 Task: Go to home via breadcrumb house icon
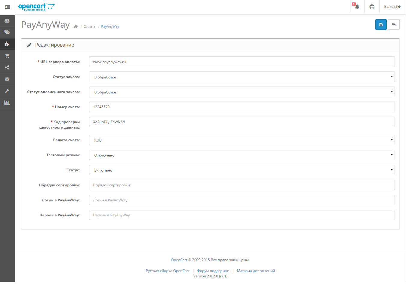(x=76, y=27)
